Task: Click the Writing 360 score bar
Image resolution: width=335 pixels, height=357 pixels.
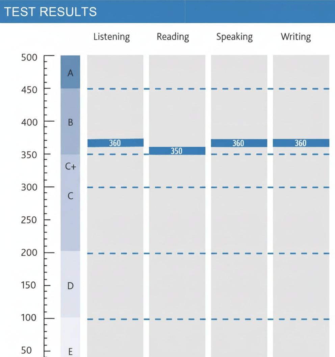Action: [301, 143]
